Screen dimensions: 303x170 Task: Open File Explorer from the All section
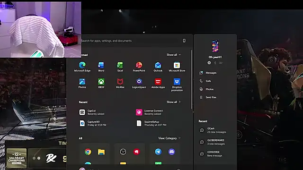[101, 152]
